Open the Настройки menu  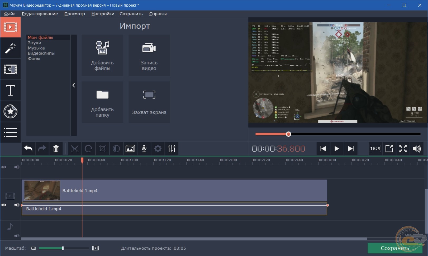pyautogui.click(x=103, y=14)
